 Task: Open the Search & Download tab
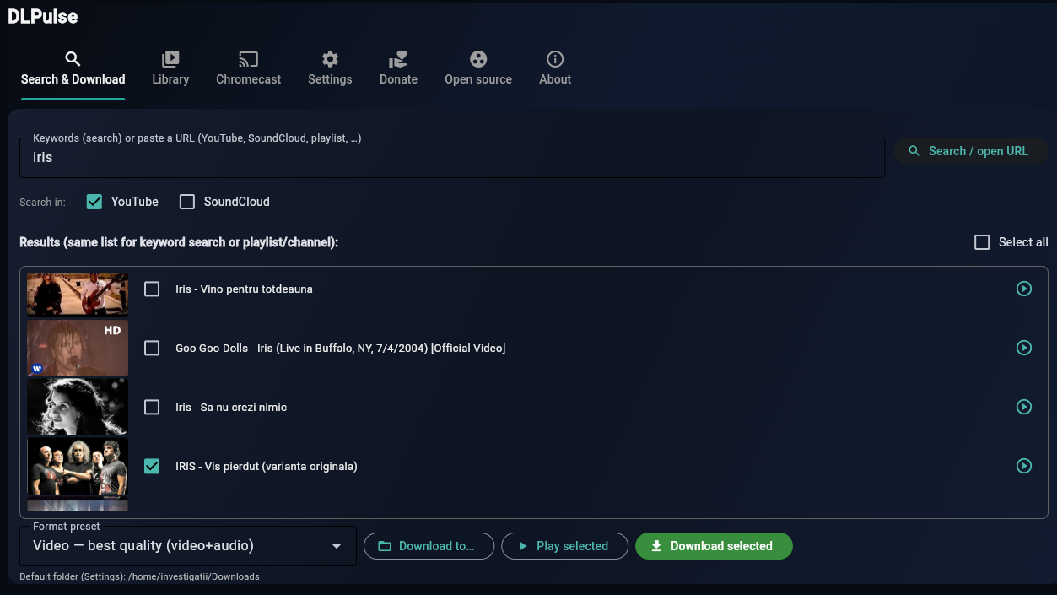pos(73,69)
